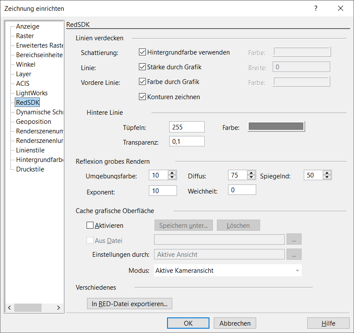Uncheck Konturen zeichnen
Image resolution: width=354 pixels, height=333 pixels.
click(x=142, y=97)
